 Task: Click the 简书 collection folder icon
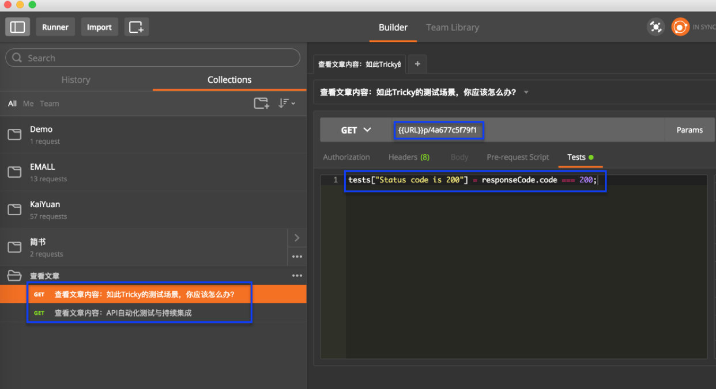pos(14,247)
